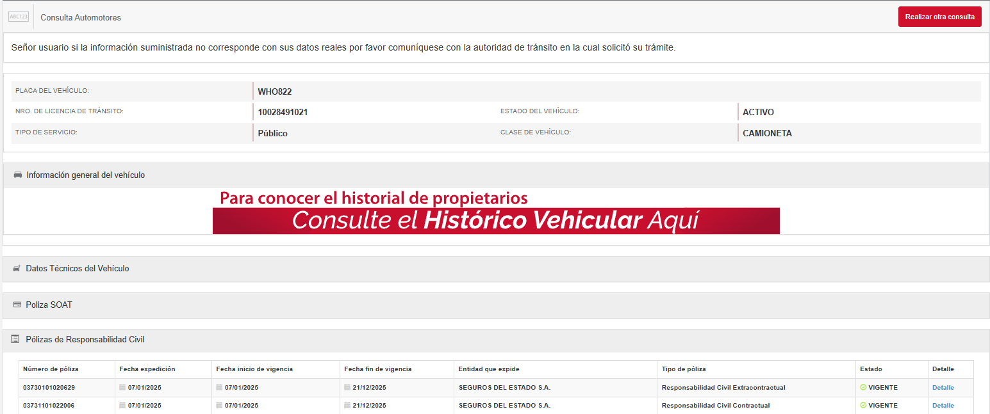This screenshot has height=414, width=990.
Task: Click green VIGENTE check icon for Extracontractual policy
Action: [863, 388]
